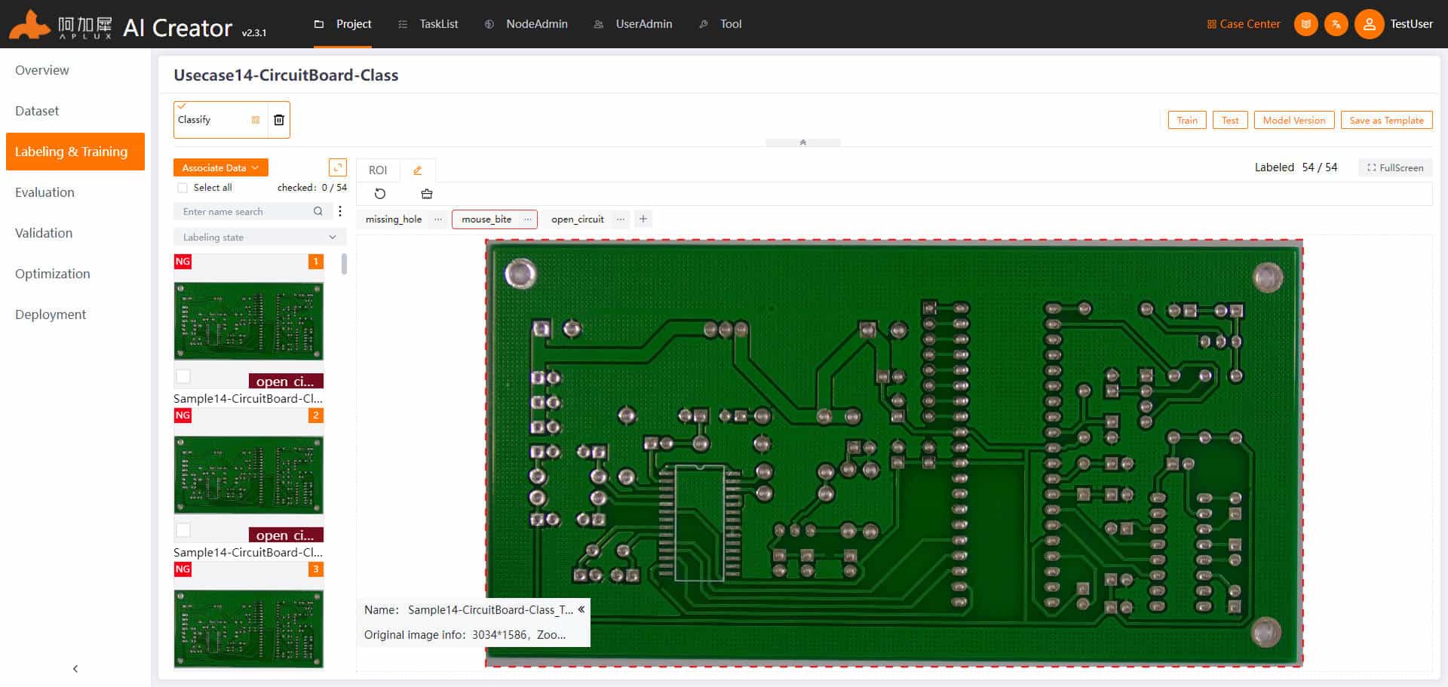The image size is (1448, 687).
Task: Click the expand icon next to Associate Data
Action: (338, 167)
